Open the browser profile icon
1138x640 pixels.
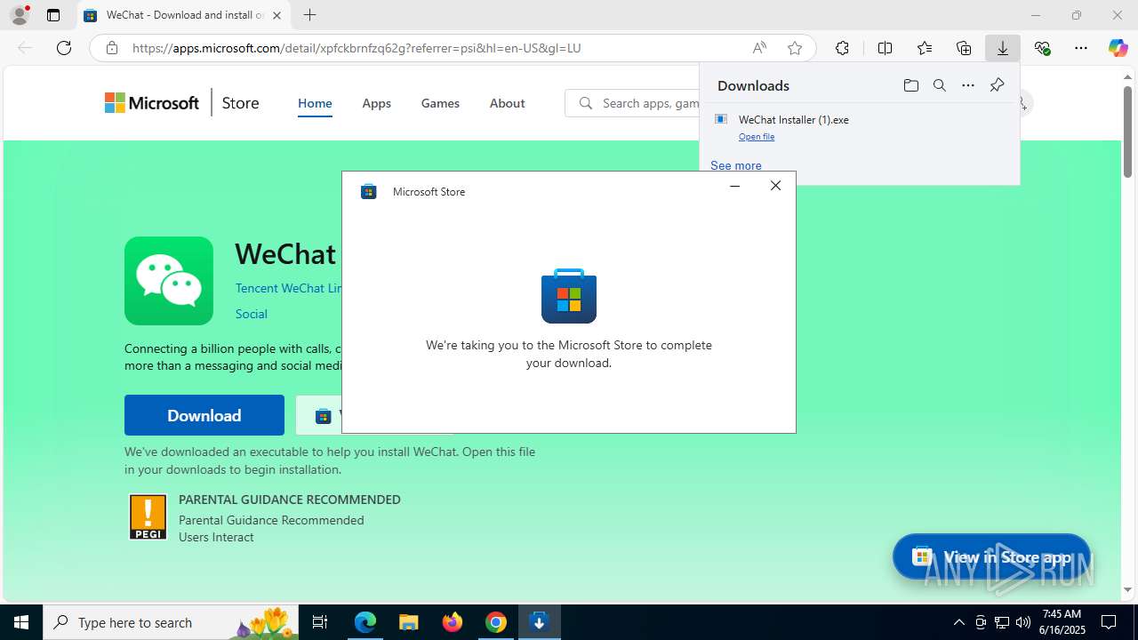pyautogui.click(x=19, y=15)
